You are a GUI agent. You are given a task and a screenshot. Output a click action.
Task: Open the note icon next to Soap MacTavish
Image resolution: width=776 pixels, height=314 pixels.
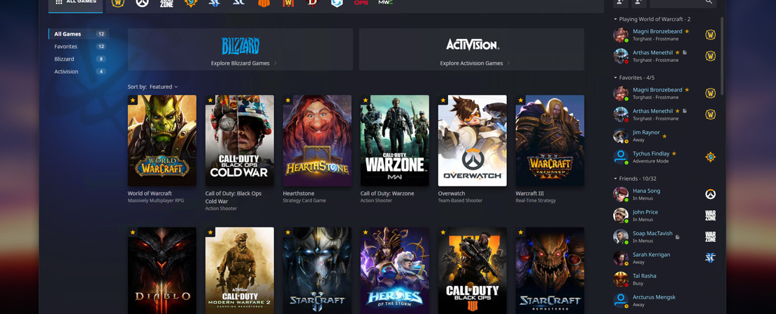tap(677, 237)
